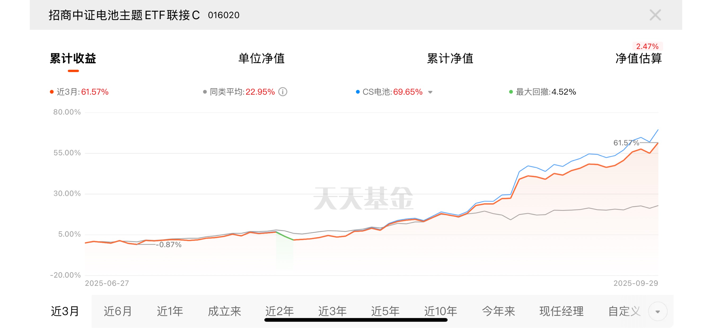The width and height of the screenshot is (712, 328).
Task: Toggle the gray 同类平均 legend series
Action: click(x=205, y=92)
